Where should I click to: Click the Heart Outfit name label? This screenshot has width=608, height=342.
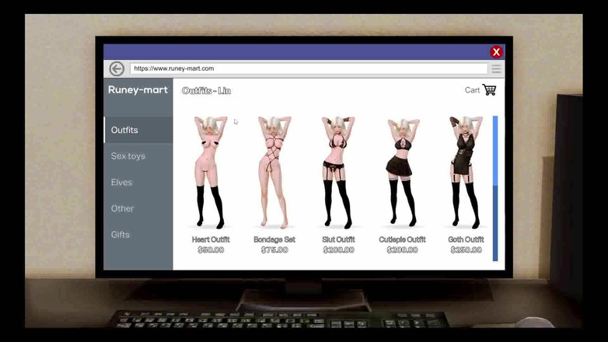point(210,239)
